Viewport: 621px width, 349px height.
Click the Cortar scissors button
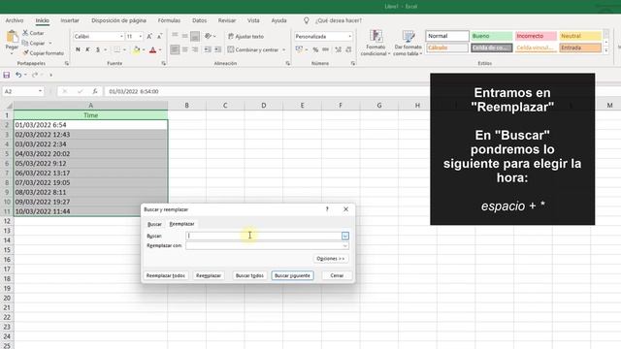33,33
